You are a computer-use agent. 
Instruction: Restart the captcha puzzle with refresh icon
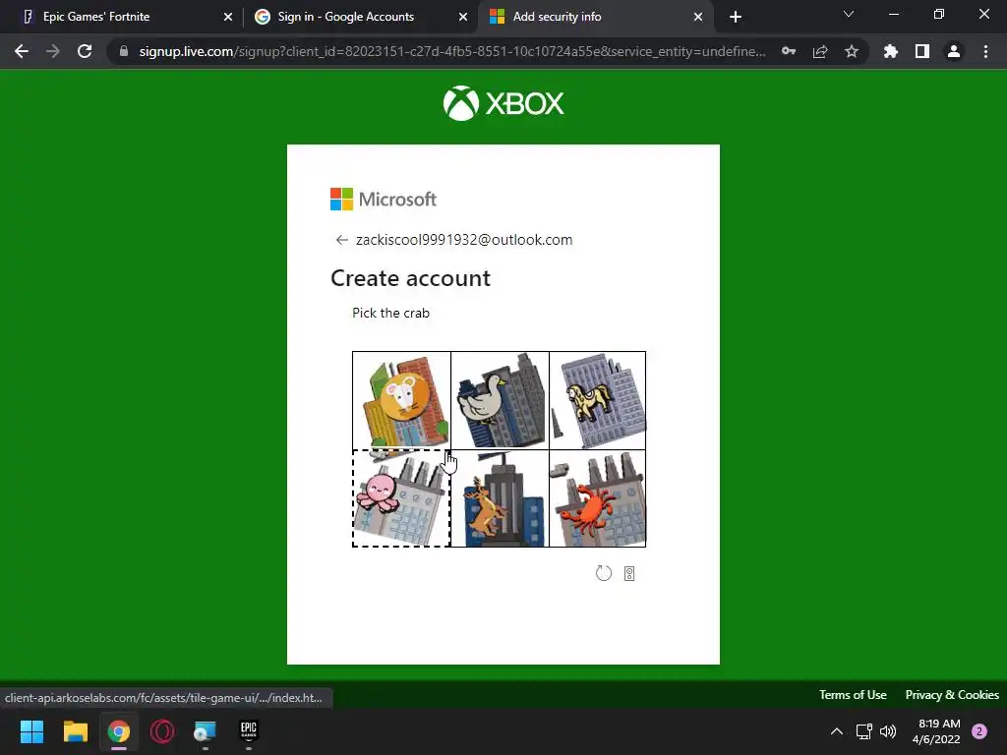pyautogui.click(x=604, y=573)
